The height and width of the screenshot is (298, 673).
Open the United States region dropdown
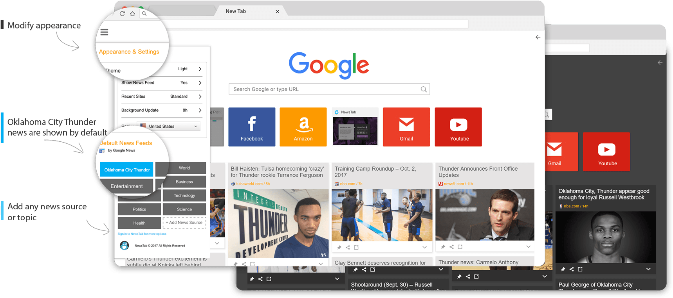click(x=169, y=126)
